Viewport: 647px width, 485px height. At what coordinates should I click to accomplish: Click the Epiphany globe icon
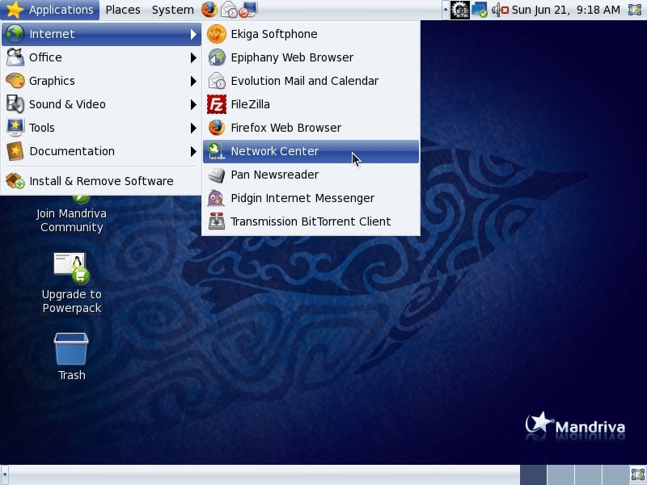click(x=217, y=57)
